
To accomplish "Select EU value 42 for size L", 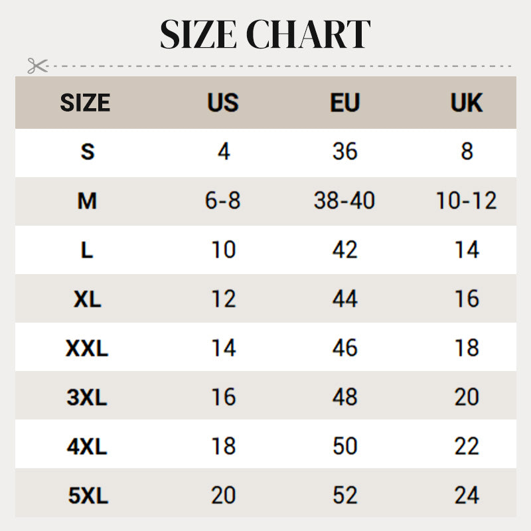I will [x=344, y=250].
